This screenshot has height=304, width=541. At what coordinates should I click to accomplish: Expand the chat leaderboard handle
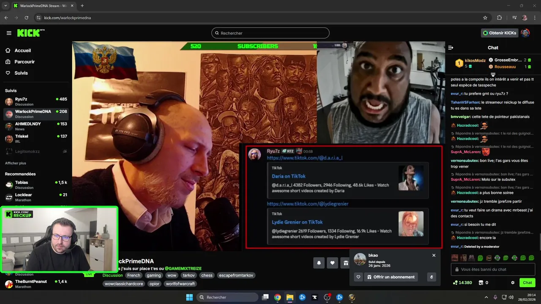493,75
